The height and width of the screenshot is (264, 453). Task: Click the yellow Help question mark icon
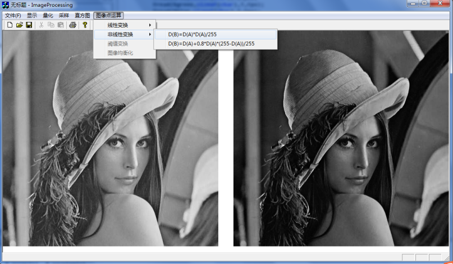(85, 25)
